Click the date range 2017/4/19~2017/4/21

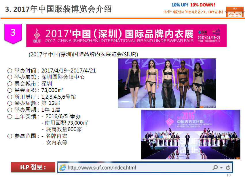point(69,70)
